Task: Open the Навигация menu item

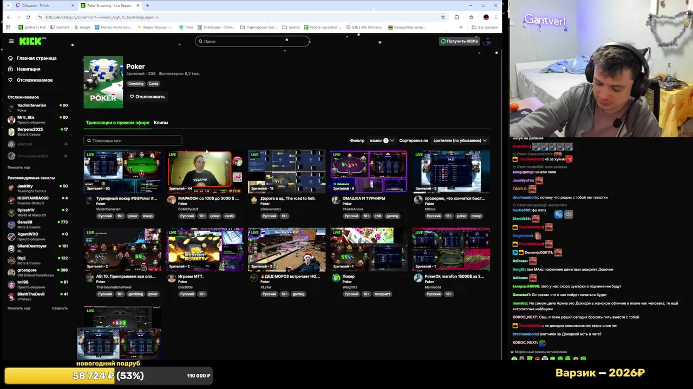Action: [x=24, y=69]
